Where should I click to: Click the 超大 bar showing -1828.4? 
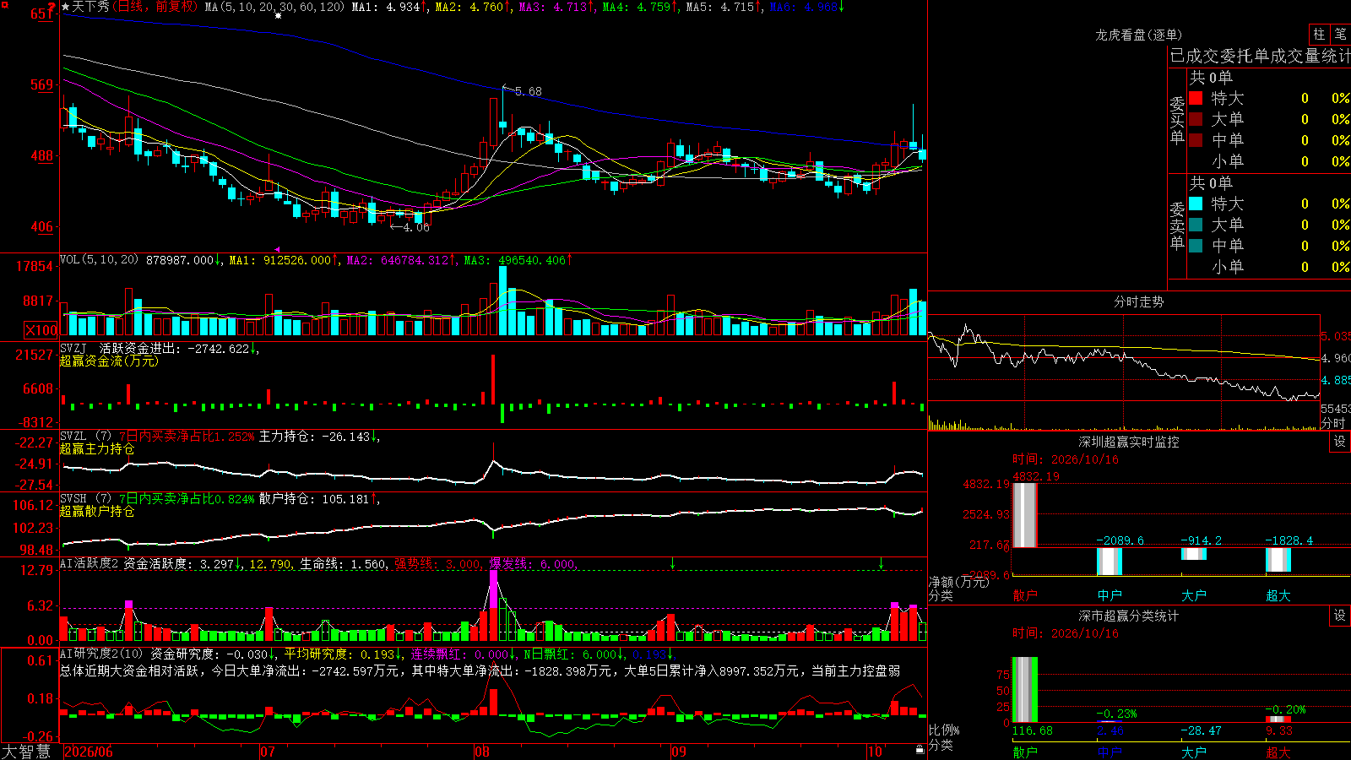[1278, 560]
